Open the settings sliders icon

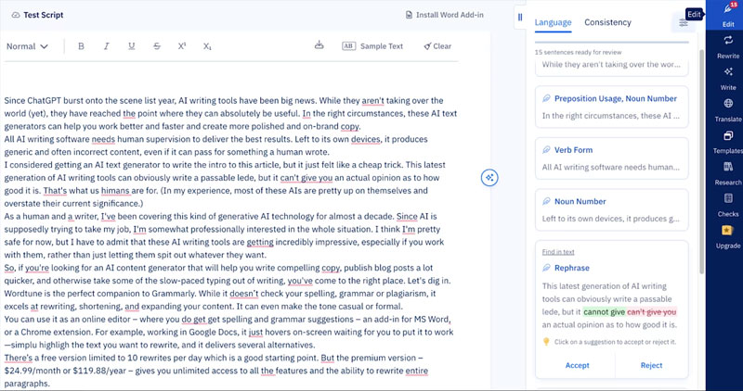683,22
